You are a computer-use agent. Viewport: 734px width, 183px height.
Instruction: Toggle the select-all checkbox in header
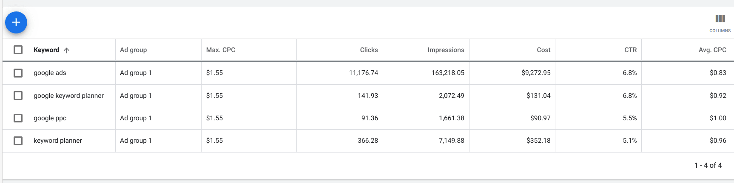(18, 50)
